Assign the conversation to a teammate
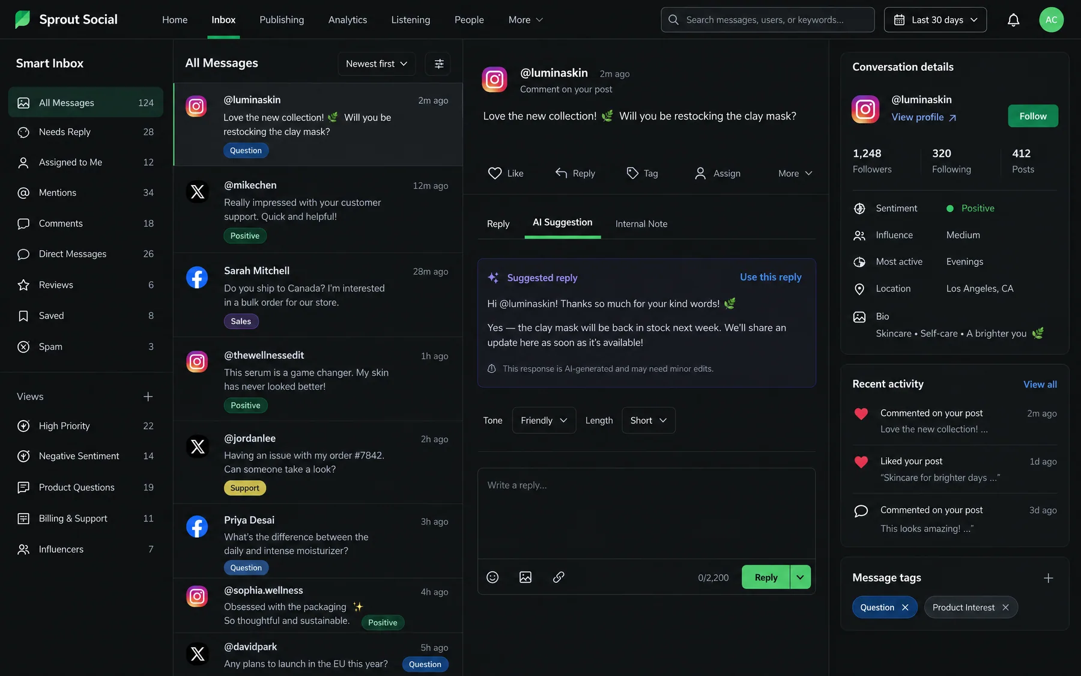 (717, 173)
